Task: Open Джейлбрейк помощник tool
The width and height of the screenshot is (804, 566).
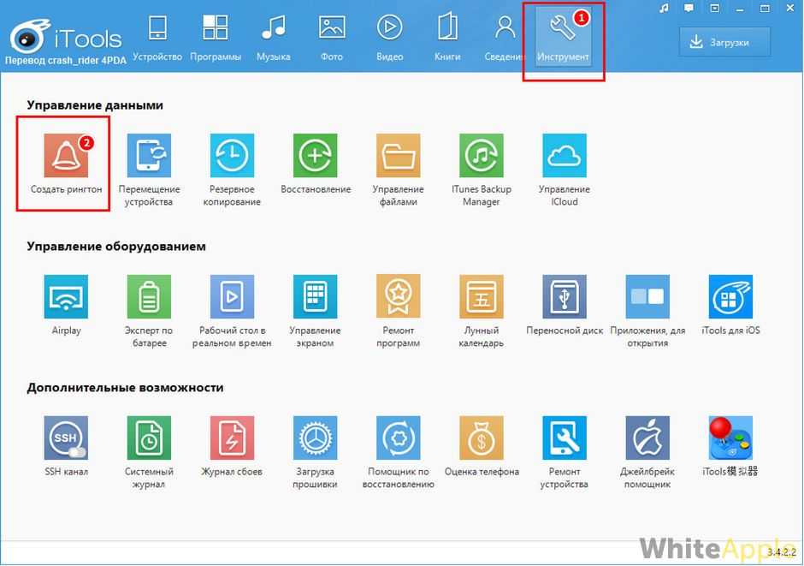Action: (647, 438)
